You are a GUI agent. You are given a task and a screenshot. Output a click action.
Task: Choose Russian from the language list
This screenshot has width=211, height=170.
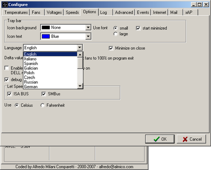click(x=50, y=82)
